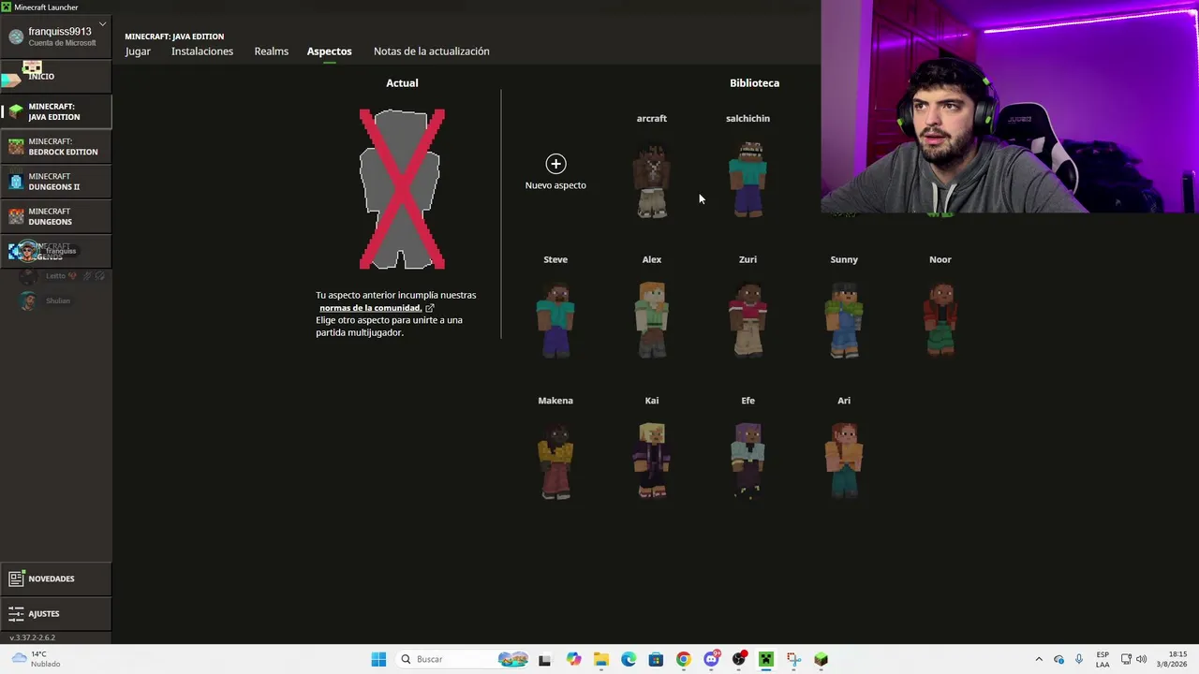Open Minecraft Bedrock Edition from the sidebar
Screen dimensions: 1199x674
point(55,147)
